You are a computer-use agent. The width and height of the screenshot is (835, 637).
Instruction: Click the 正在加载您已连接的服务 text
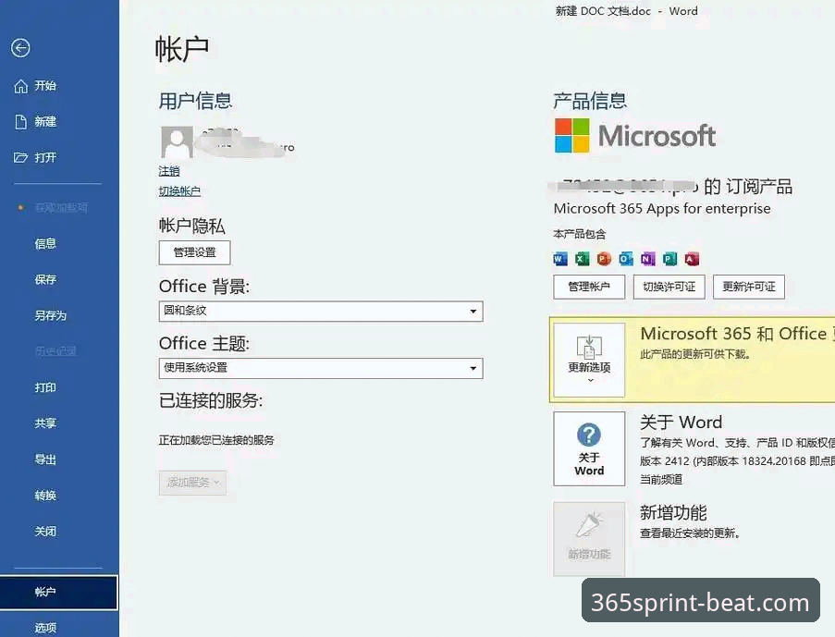point(216,440)
